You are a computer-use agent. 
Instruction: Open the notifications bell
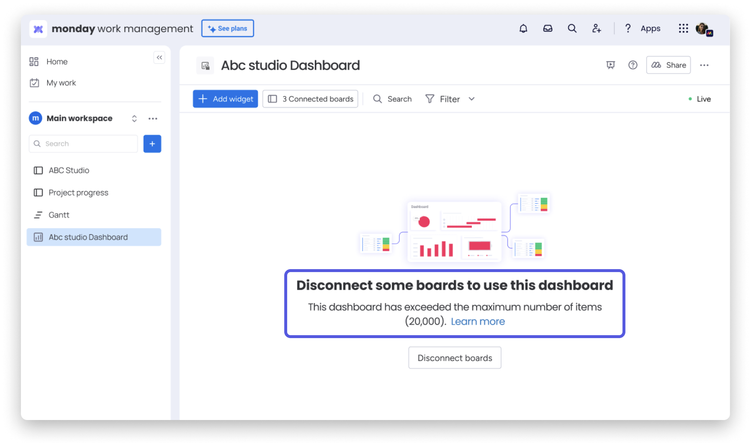point(523,28)
